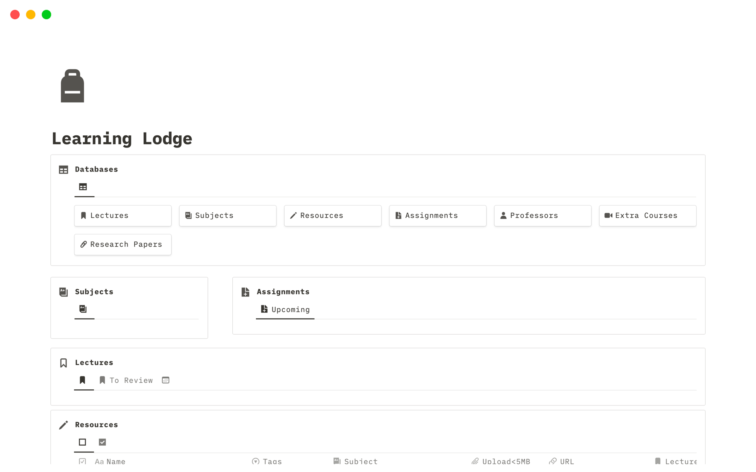This screenshot has width=756, height=472.
Task: Switch to the To Review tab
Action: coord(126,380)
